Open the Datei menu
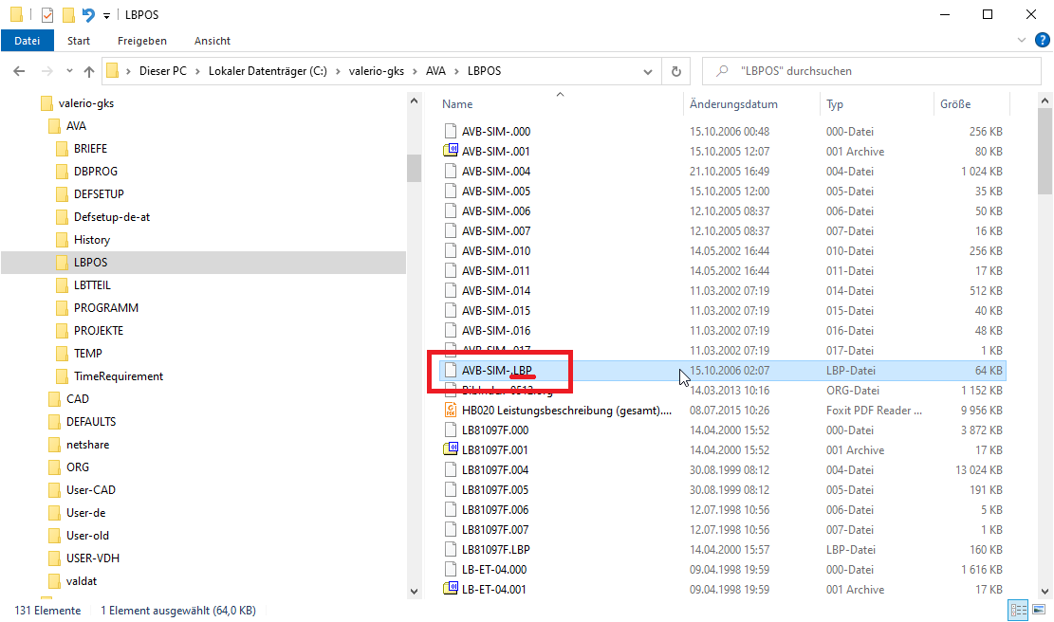 (x=28, y=41)
